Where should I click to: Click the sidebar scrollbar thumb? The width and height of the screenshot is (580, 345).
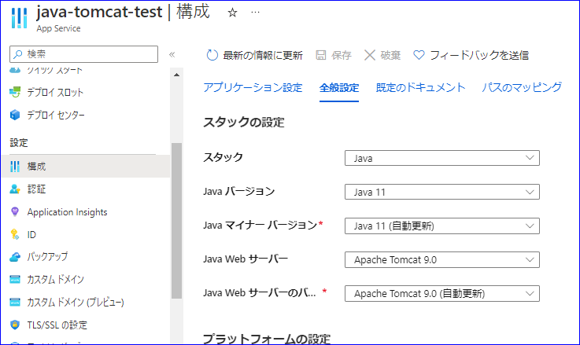[x=177, y=221]
